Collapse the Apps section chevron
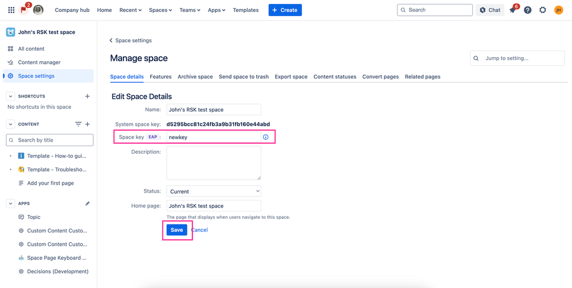 point(10,203)
